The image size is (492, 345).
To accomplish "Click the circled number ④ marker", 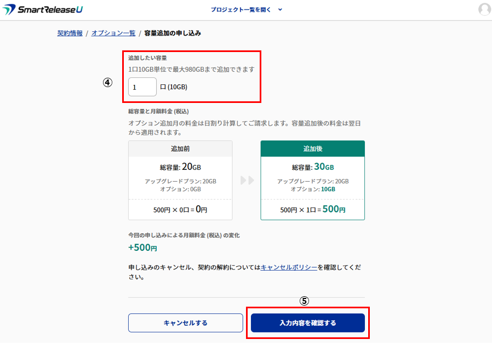I will point(108,82).
